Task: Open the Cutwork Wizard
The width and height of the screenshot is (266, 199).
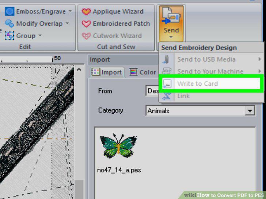Action: [112, 36]
